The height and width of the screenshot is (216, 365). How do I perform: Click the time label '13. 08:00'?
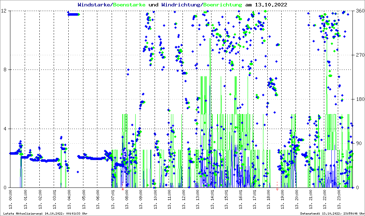tap(127, 199)
